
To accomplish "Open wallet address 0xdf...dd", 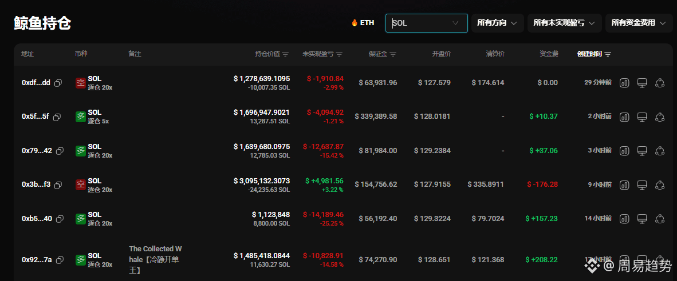I will coord(36,83).
